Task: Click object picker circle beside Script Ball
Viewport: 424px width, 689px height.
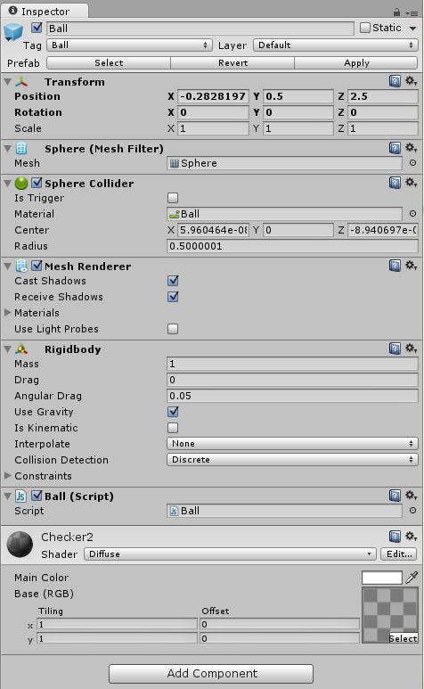Action: [412, 511]
